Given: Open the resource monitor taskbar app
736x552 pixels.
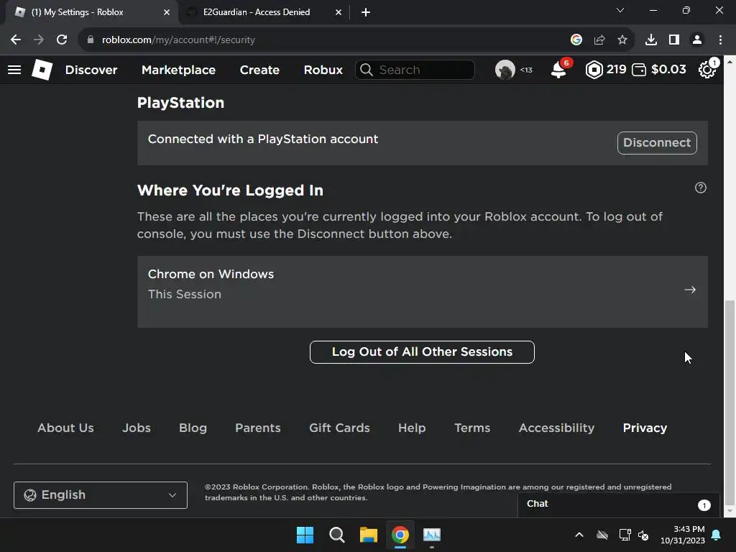Looking at the screenshot, I should 432,535.
